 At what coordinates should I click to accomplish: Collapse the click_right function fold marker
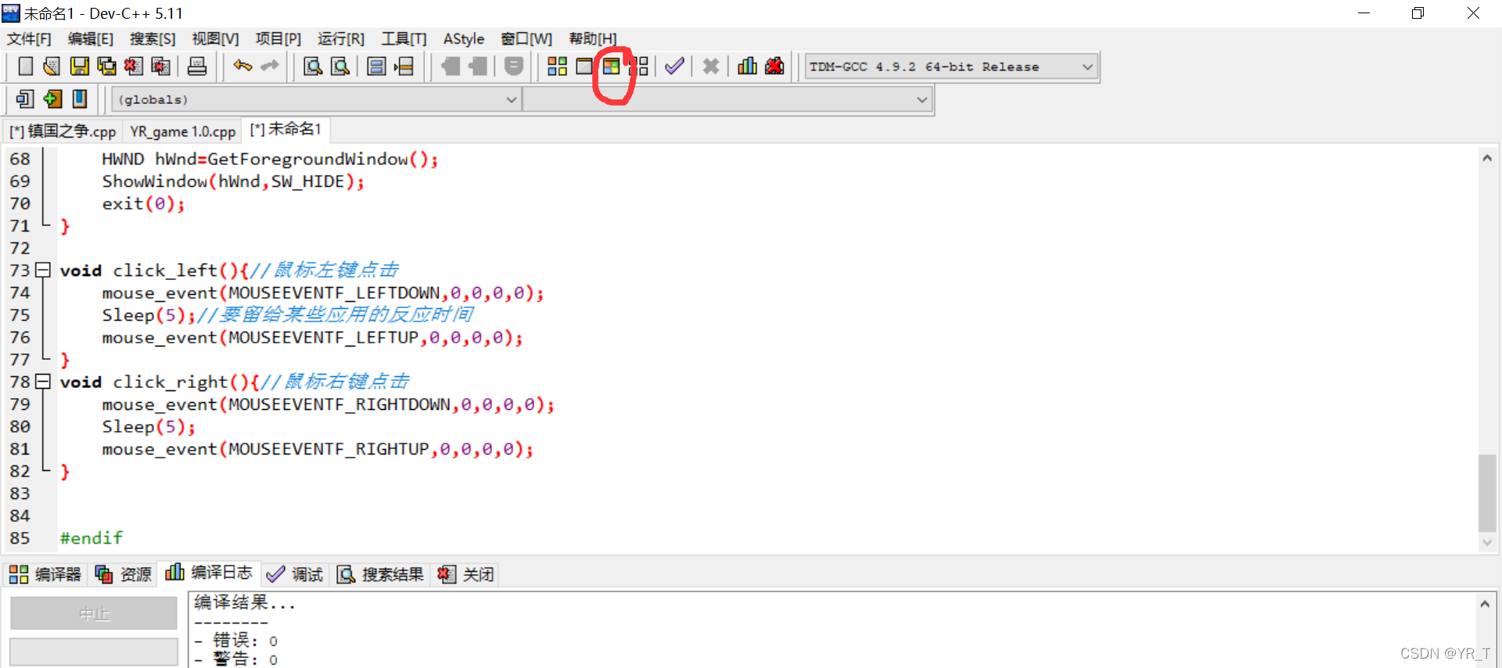[x=43, y=382]
